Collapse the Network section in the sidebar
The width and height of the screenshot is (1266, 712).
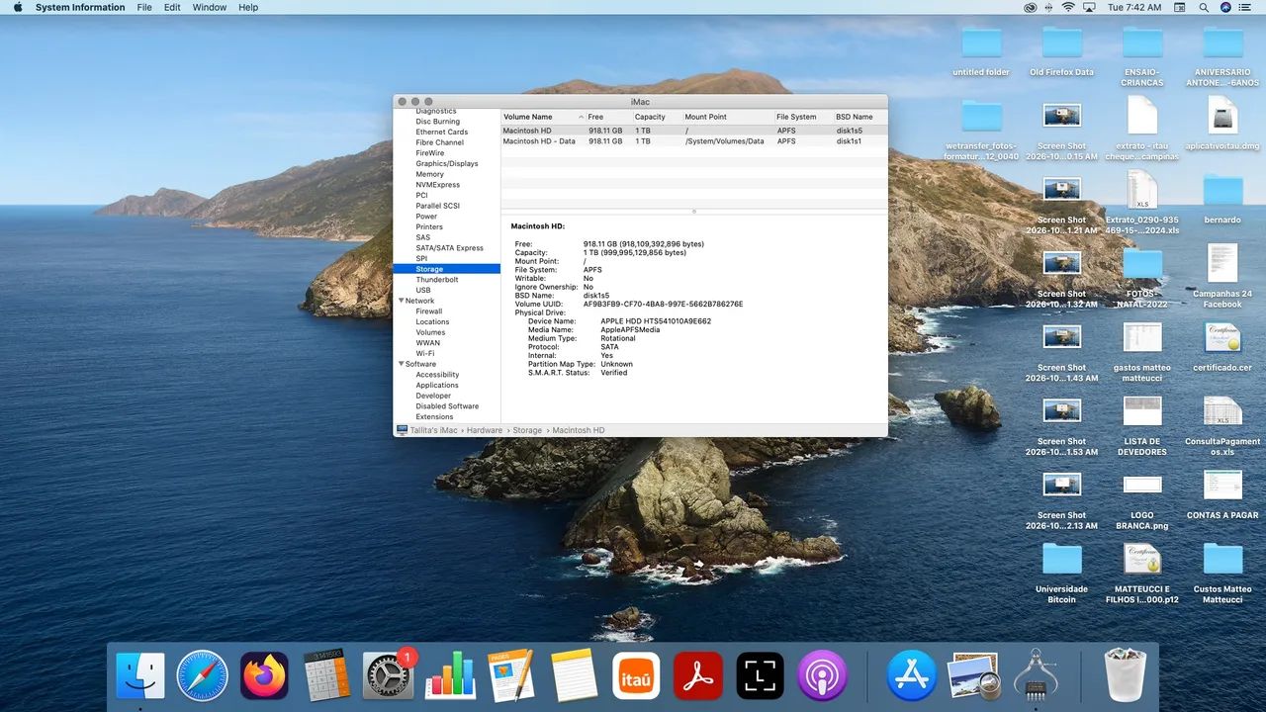pyautogui.click(x=402, y=301)
